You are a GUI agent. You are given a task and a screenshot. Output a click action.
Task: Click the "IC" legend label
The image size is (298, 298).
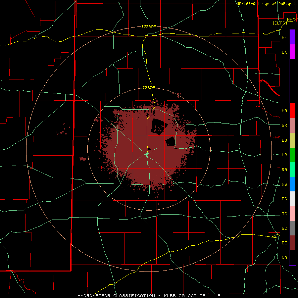click(284, 214)
